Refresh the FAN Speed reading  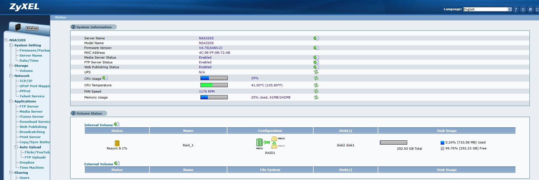point(316,91)
